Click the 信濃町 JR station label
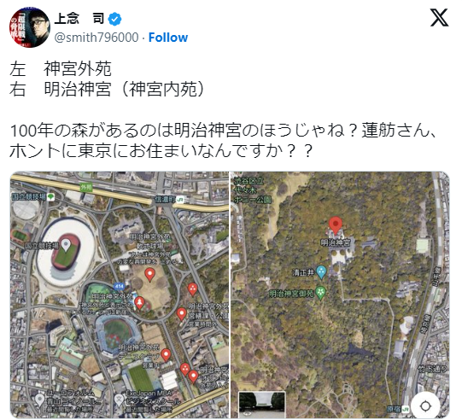462x420 pixels. click(170, 200)
